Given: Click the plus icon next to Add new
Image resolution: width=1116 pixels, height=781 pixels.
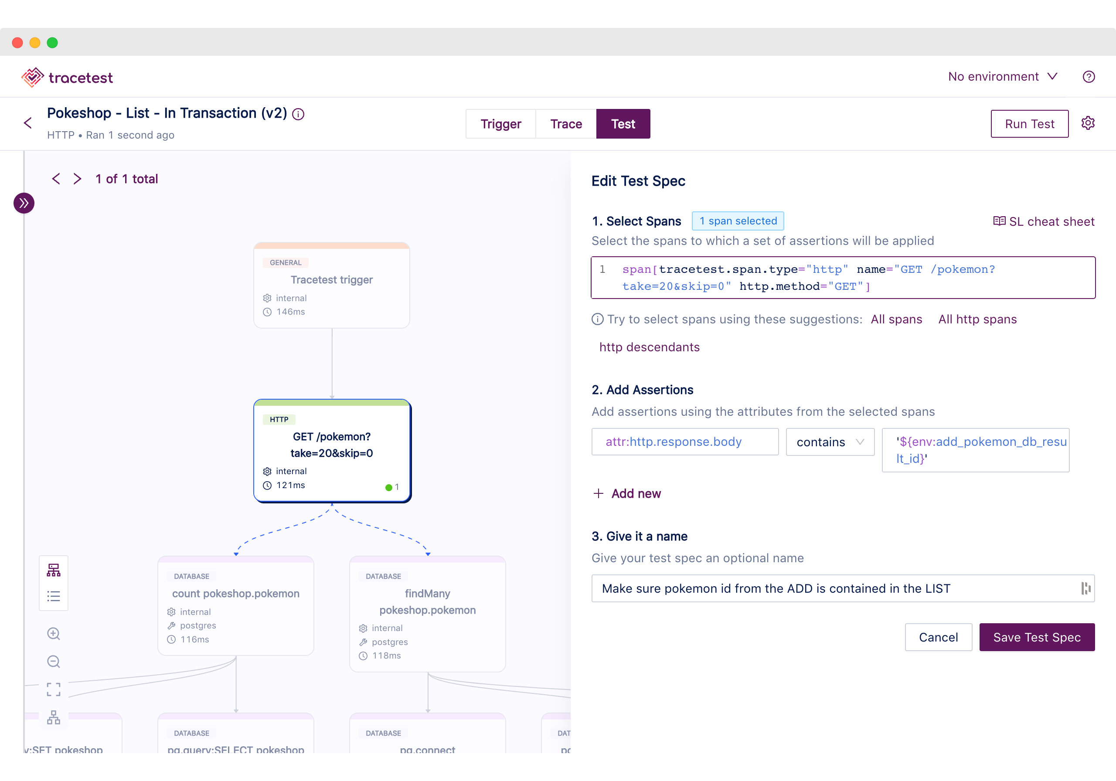Looking at the screenshot, I should (x=599, y=494).
